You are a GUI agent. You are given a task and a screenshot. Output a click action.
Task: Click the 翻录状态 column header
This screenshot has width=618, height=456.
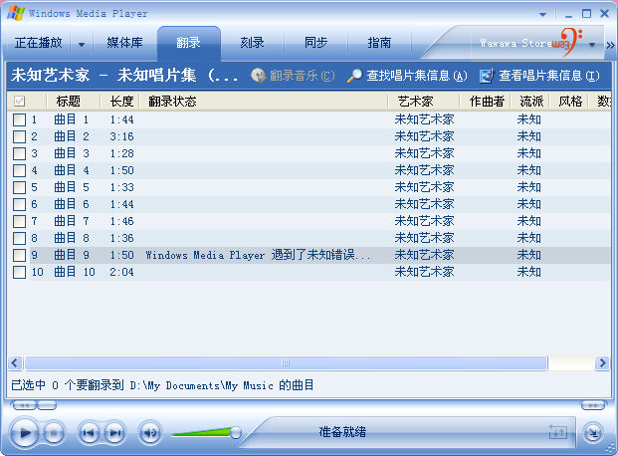264,102
